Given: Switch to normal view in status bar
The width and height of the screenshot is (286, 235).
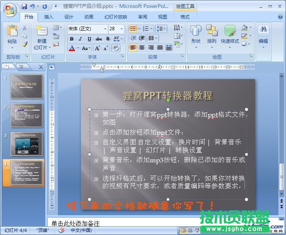Looking at the screenshot, I should pyautogui.click(x=183, y=230).
